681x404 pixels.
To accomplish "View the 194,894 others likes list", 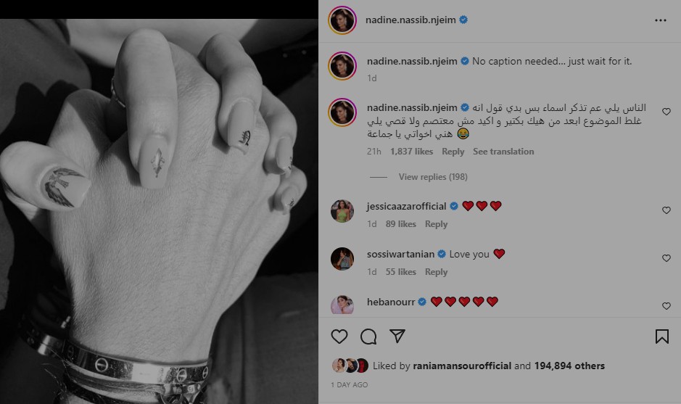I will point(569,366).
